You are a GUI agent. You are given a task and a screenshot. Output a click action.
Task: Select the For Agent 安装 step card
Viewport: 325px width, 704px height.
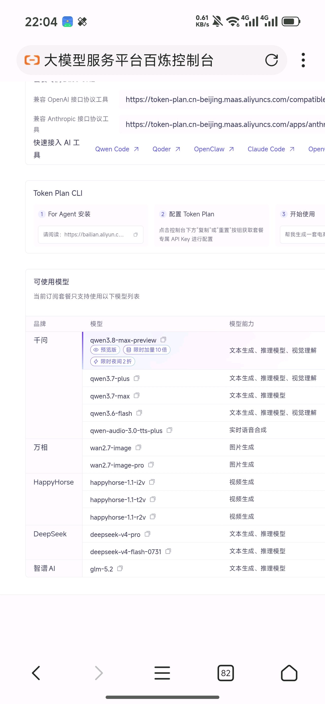tap(90, 226)
